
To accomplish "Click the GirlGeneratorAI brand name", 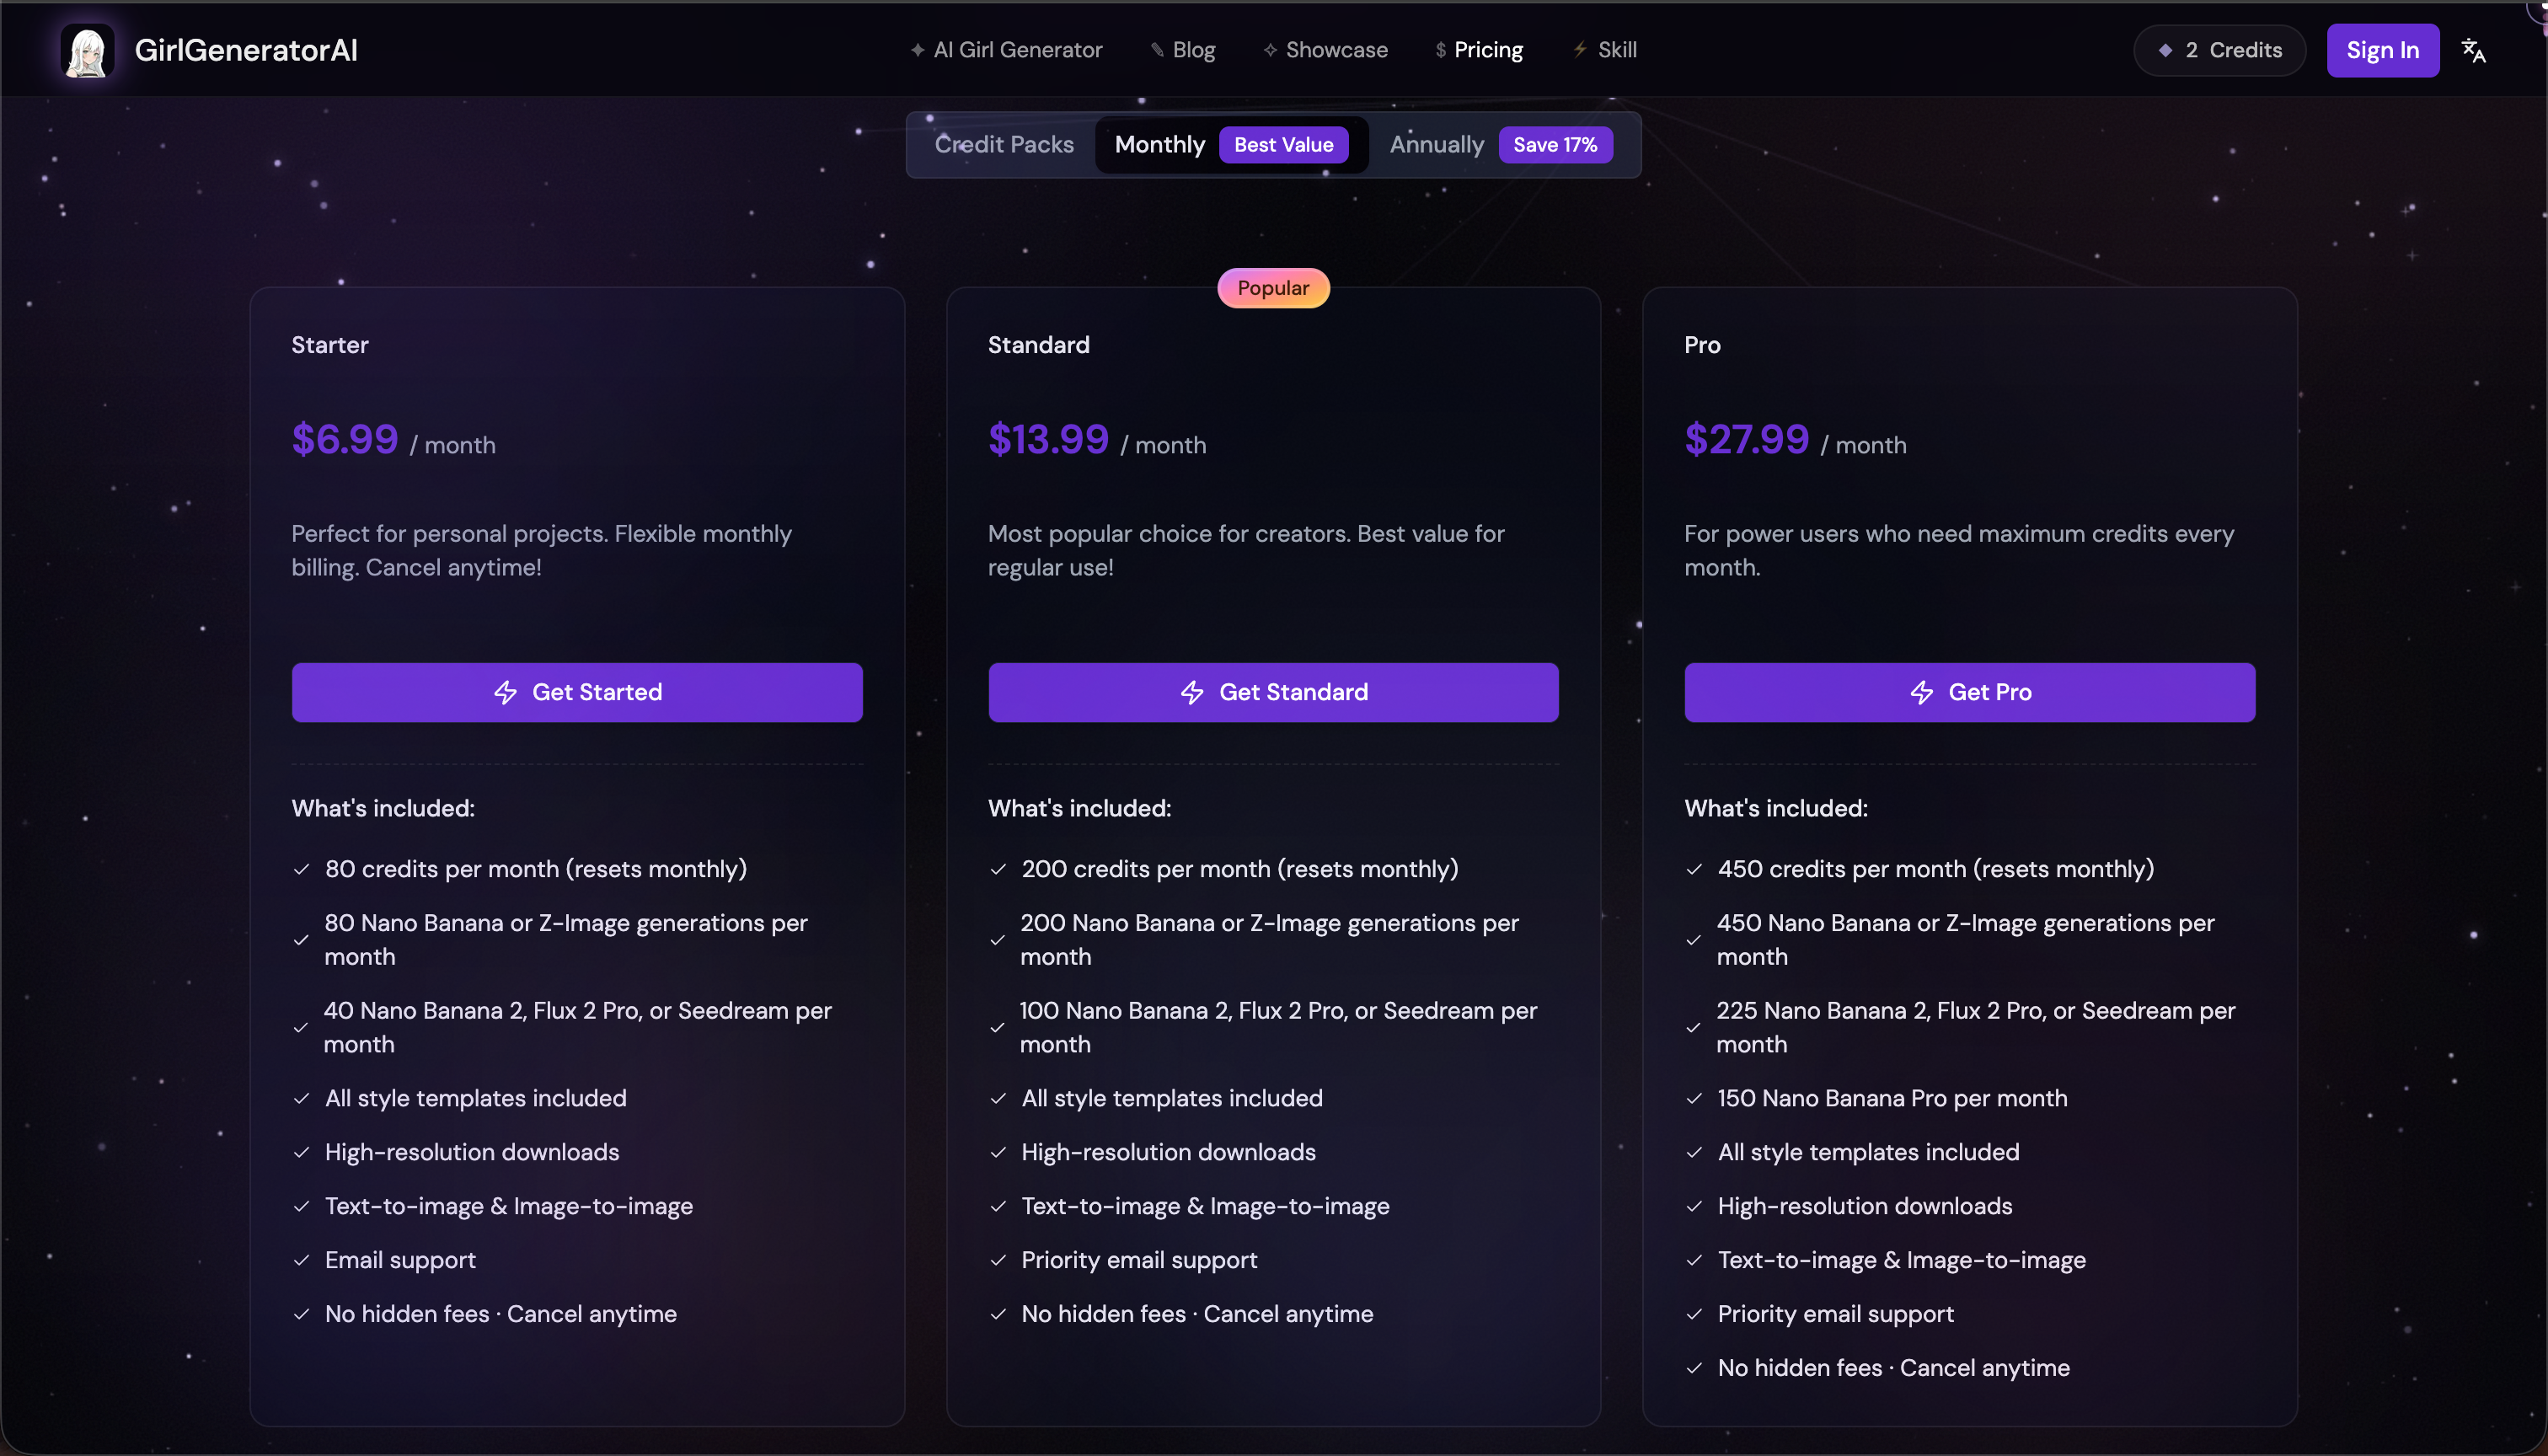I will pyautogui.click(x=246, y=51).
